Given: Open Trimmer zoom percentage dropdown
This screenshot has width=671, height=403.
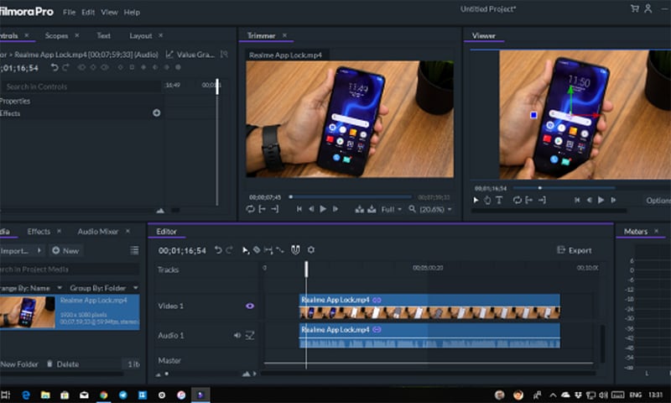Looking at the screenshot, I should point(435,209).
